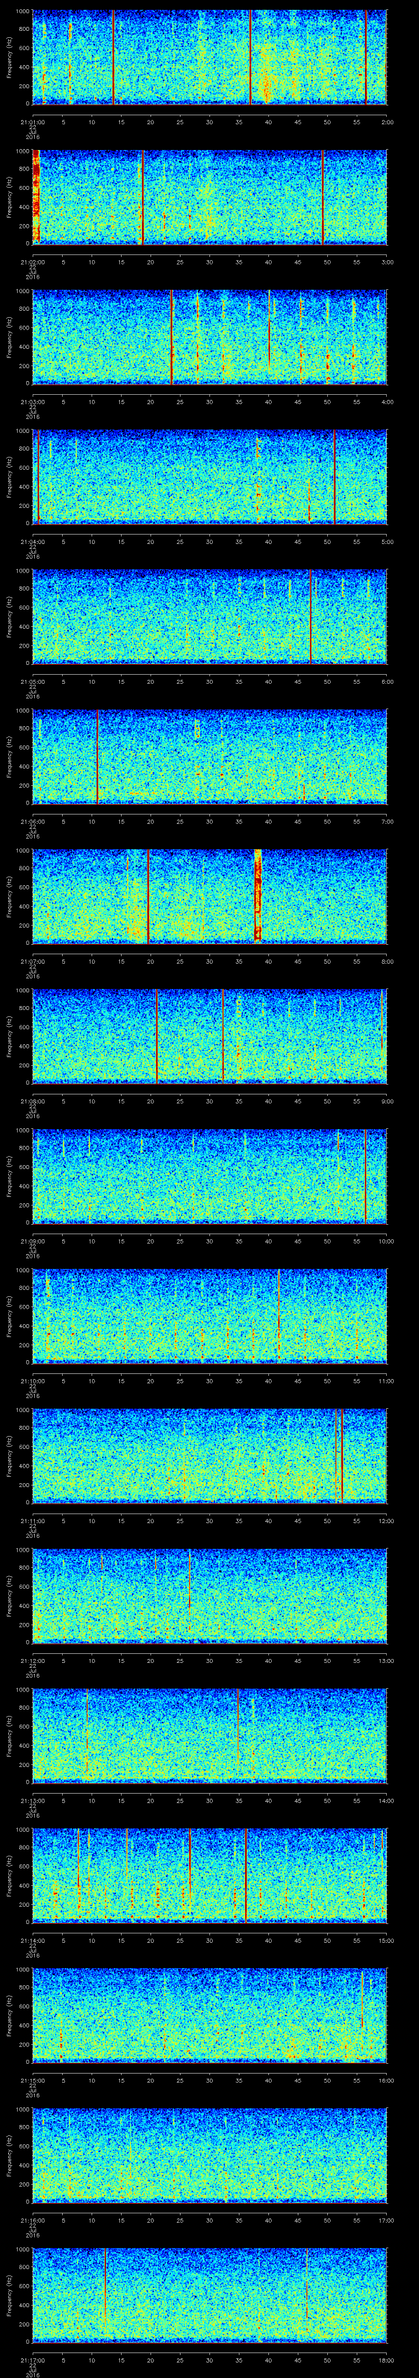Click the 14:00 end time label

click(x=386, y=1800)
